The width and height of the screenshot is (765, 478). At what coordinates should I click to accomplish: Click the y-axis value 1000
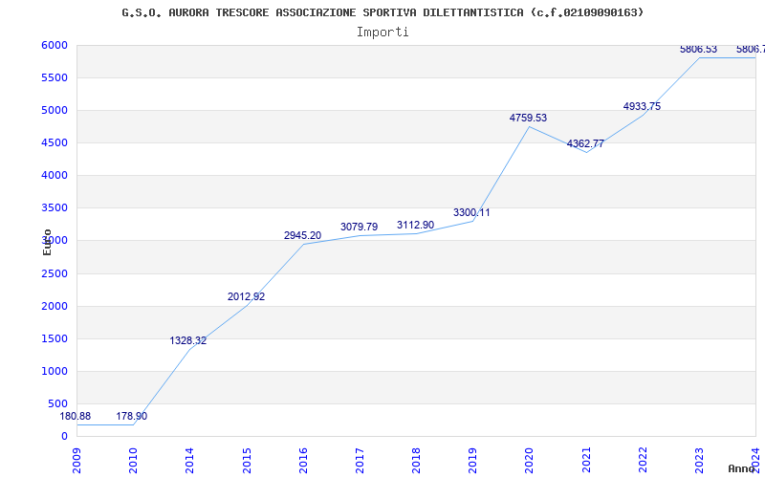pos(55,371)
